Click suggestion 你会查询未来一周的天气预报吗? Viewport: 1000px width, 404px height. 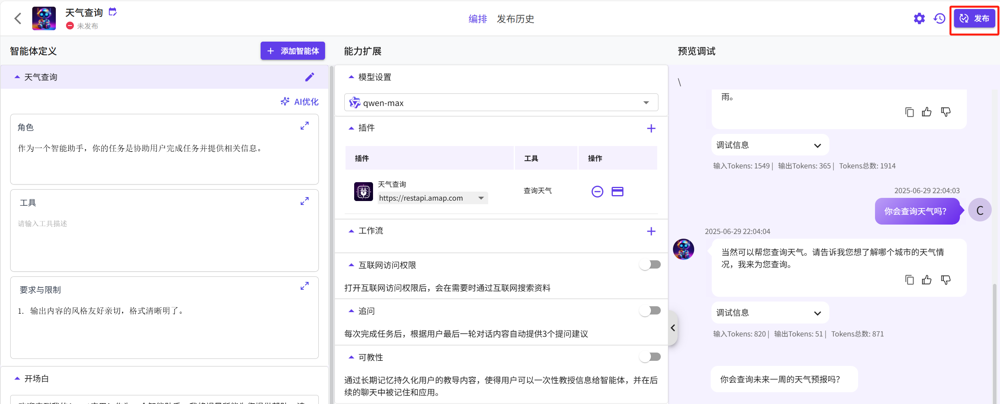[x=784, y=379]
